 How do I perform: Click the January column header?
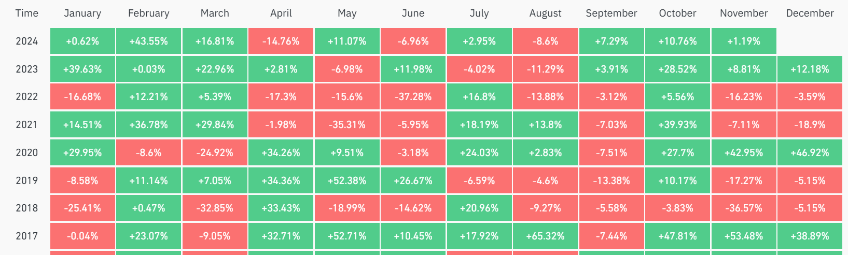pos(82,13)
